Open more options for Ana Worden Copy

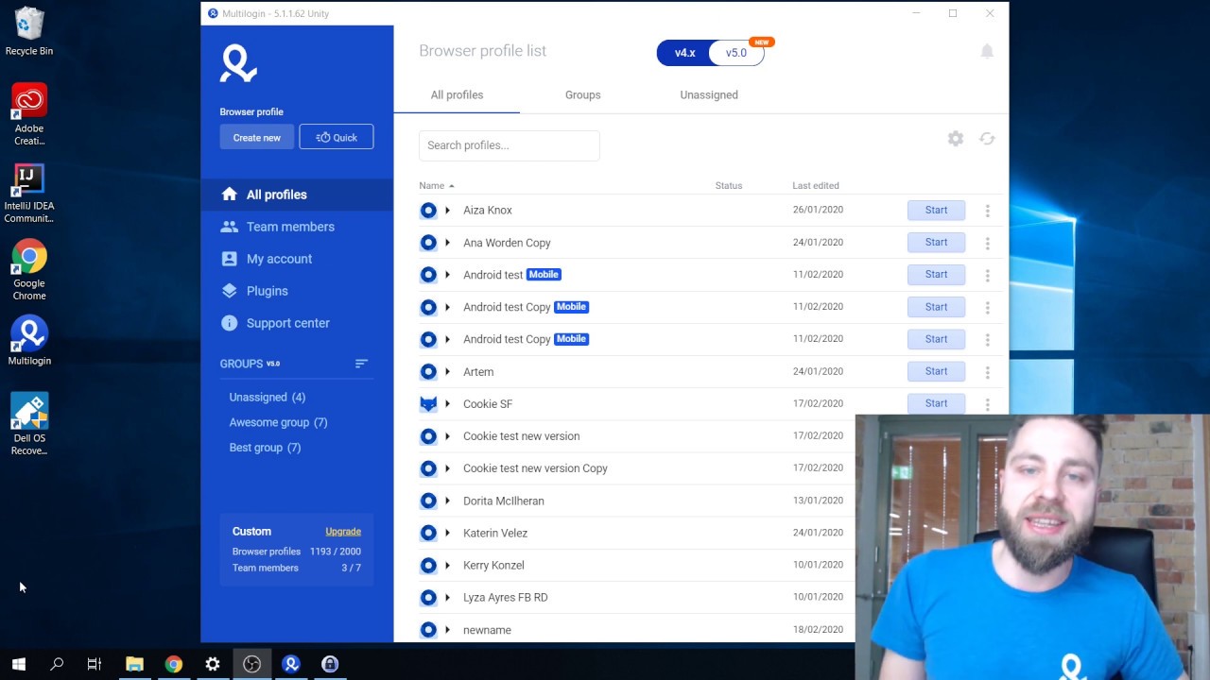(988, 243)
